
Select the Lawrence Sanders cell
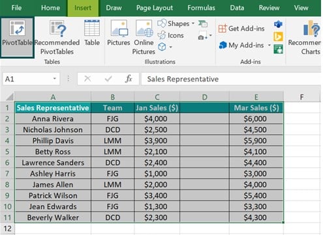click(x=53, y=163)
